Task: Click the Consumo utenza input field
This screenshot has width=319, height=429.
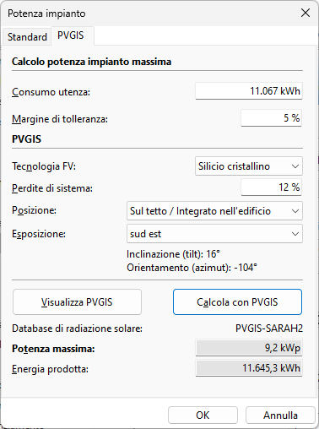Action: 249,91
